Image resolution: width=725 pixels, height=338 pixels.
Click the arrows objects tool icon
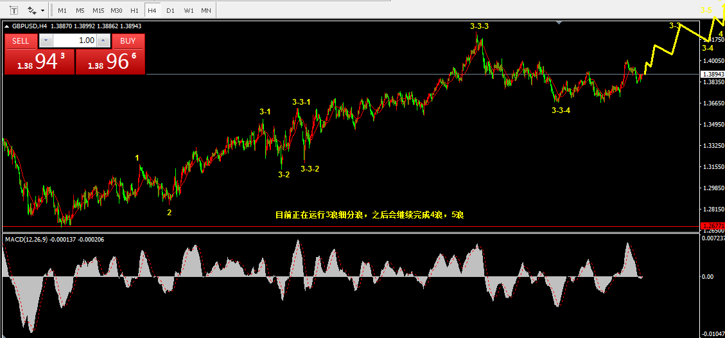pyautogui.click(x=32, y=10)
